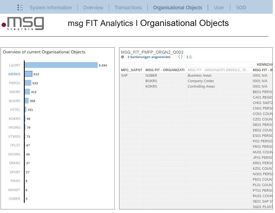This screenshot has height=213, width=275.
Task: Click the VTWEG axis label
Action: tap(14, 137)
